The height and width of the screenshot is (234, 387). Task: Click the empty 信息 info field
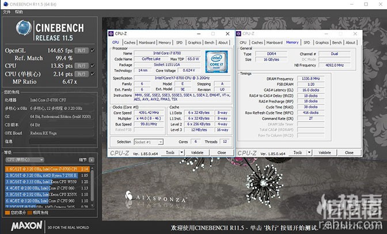(62, 141)
